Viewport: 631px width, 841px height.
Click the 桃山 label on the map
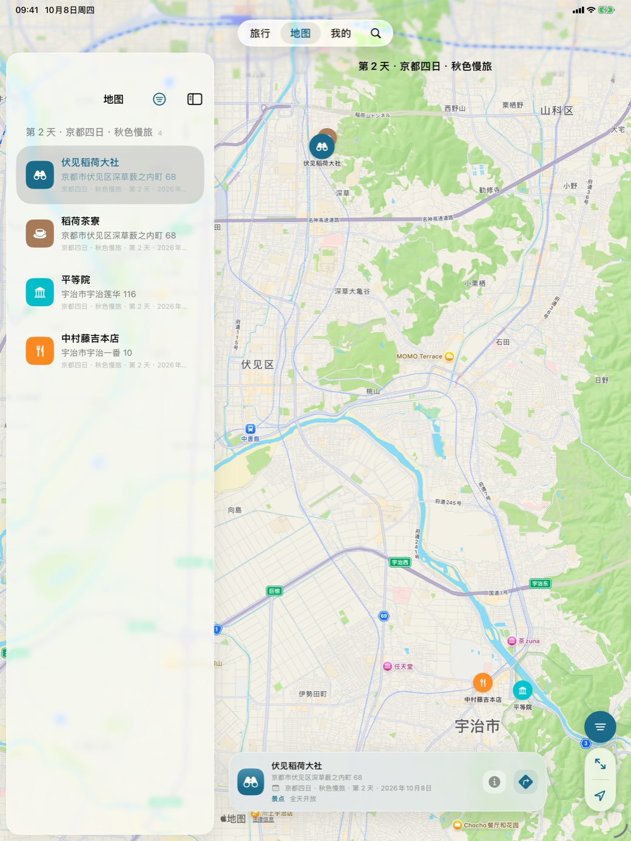pos(373,391)
